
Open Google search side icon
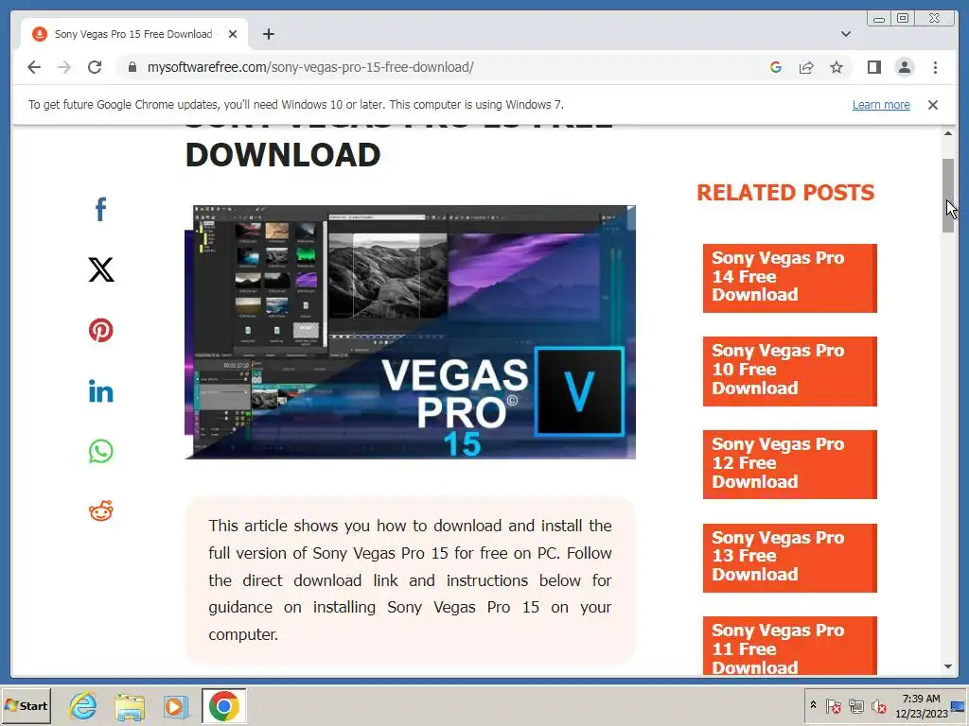pos(776,67)
